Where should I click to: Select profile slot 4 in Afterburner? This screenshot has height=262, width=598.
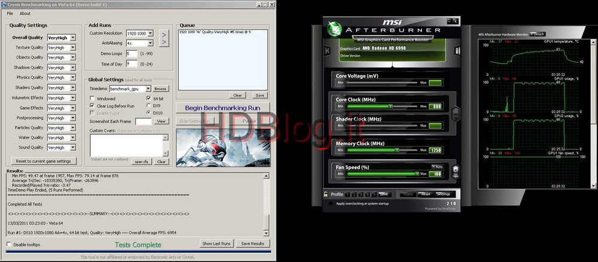pyautogui.click(x=367, y=194)
